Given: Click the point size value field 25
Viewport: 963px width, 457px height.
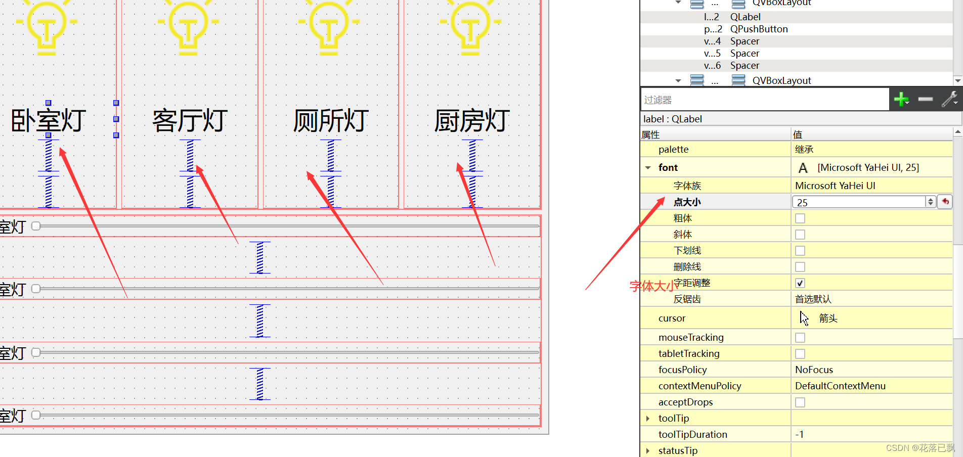Looking at the screenshot, I should coord(859,202).
